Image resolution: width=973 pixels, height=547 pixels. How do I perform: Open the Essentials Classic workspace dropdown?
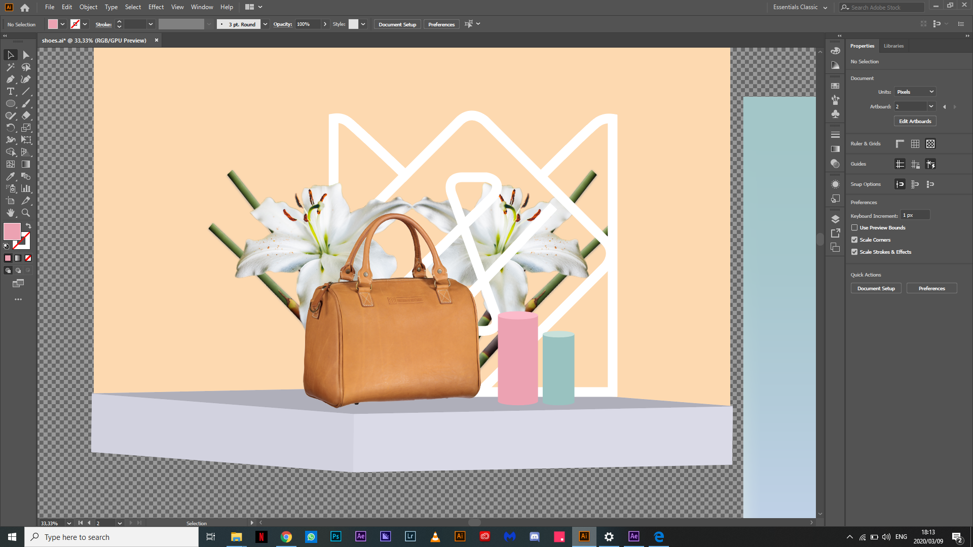point(800,7)
